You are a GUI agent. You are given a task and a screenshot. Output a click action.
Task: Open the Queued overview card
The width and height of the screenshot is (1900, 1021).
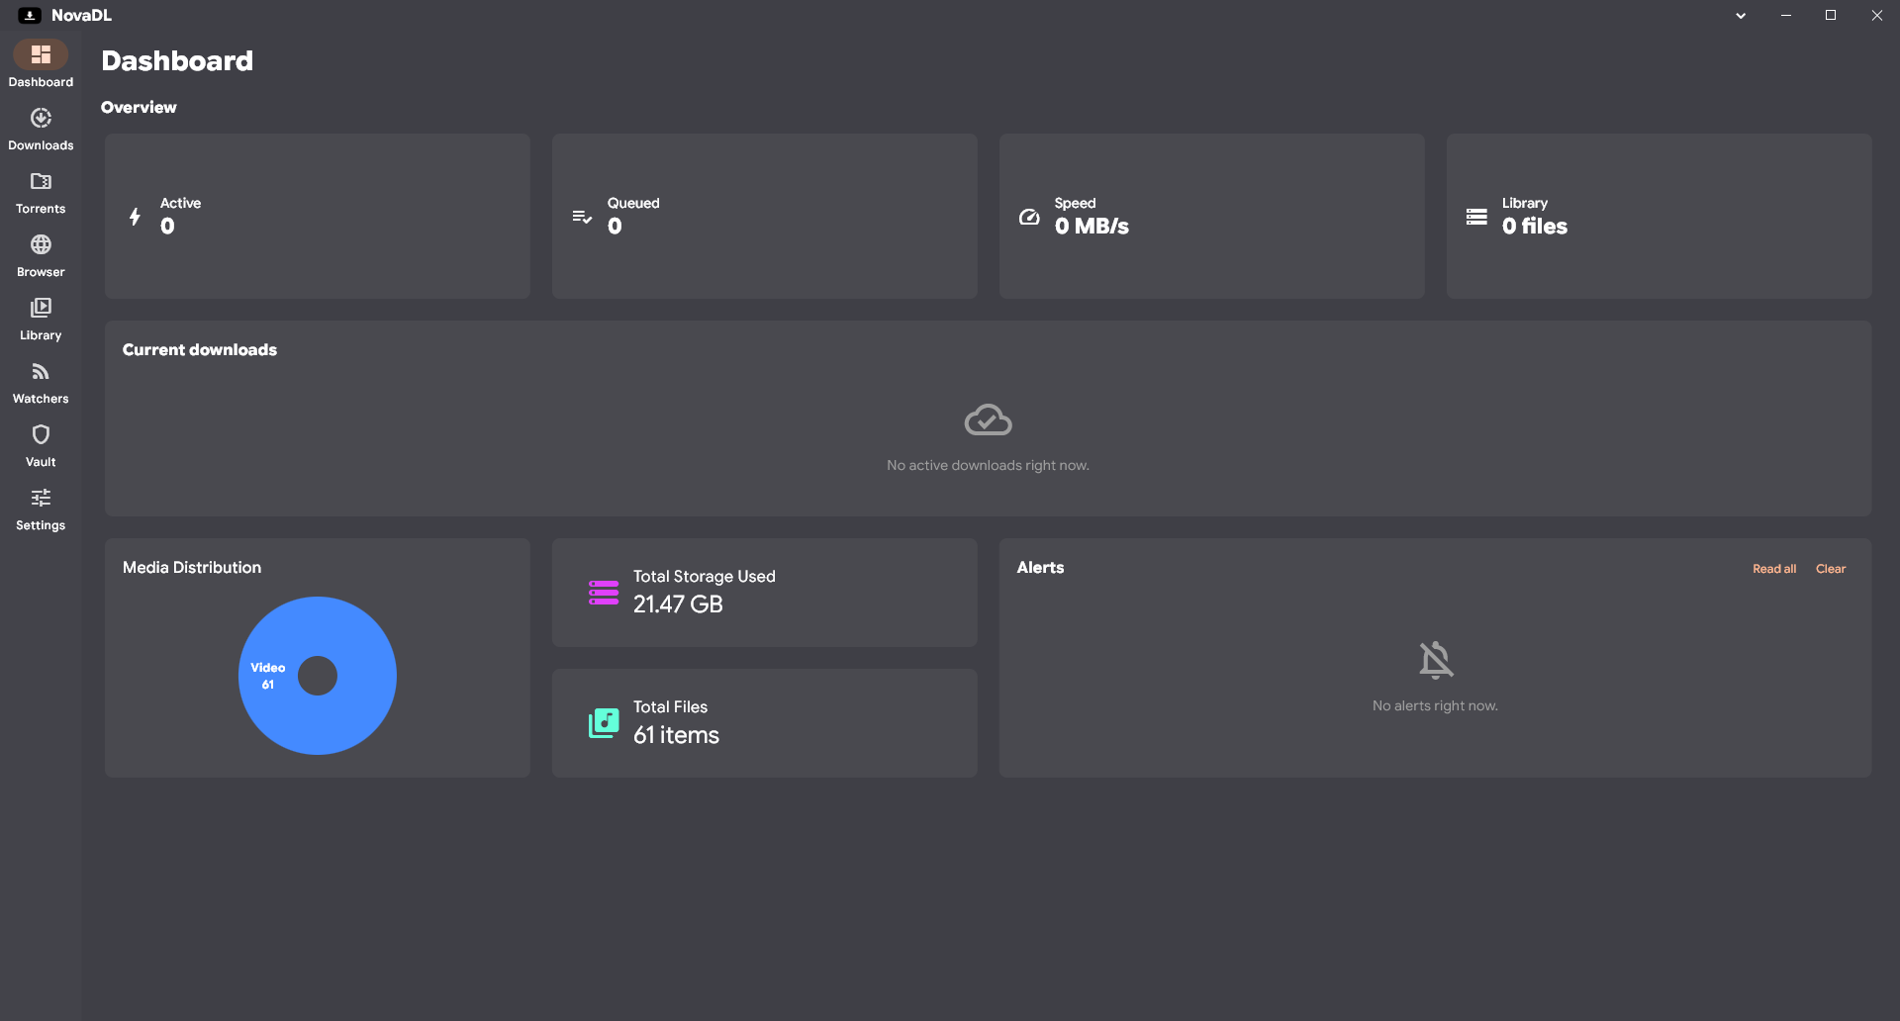(765, 216)
